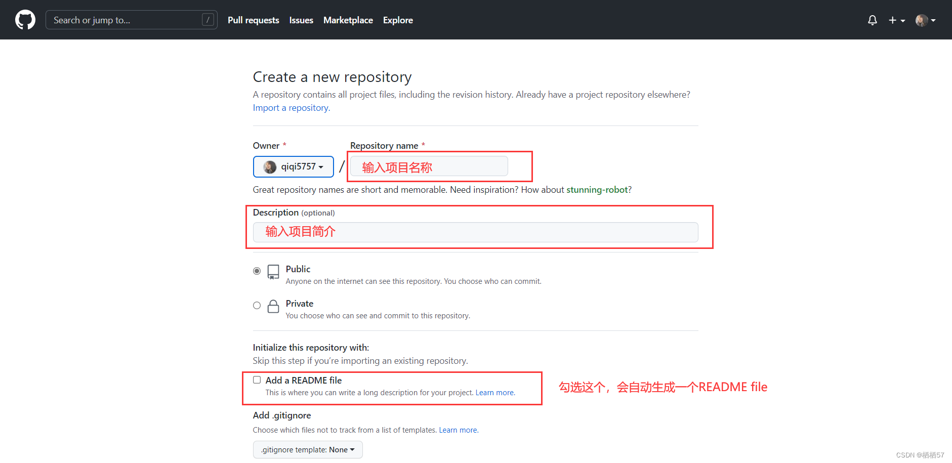Viewport: 952px width, 463px height.
Task: Go to Pull requests
Action: 254,20
